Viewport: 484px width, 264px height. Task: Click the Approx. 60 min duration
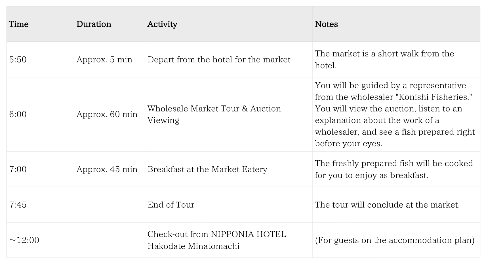[x=107, y=114]
